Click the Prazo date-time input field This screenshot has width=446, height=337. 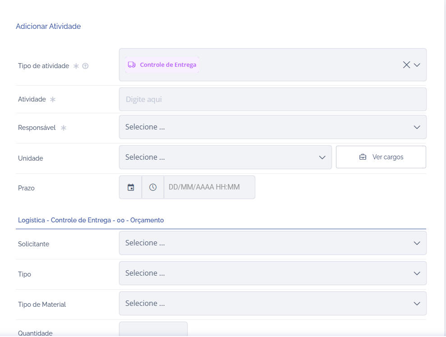pos(209,187)
